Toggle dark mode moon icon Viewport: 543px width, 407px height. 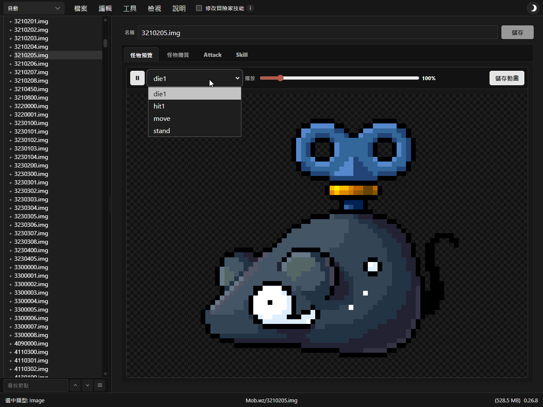pos(533,8)
